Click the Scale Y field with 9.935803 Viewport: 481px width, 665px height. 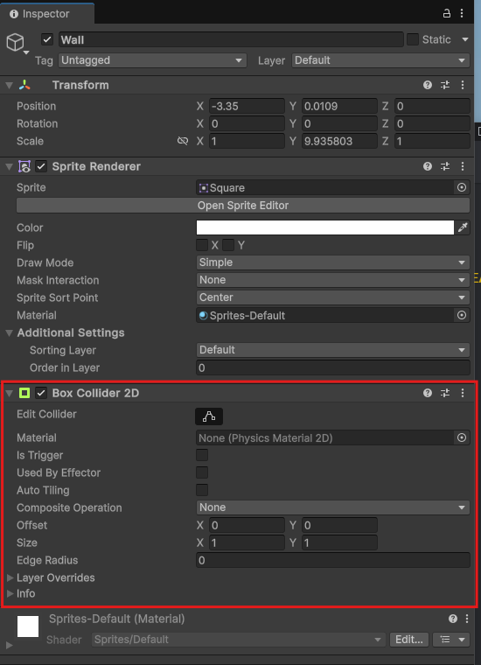point(339,141)
